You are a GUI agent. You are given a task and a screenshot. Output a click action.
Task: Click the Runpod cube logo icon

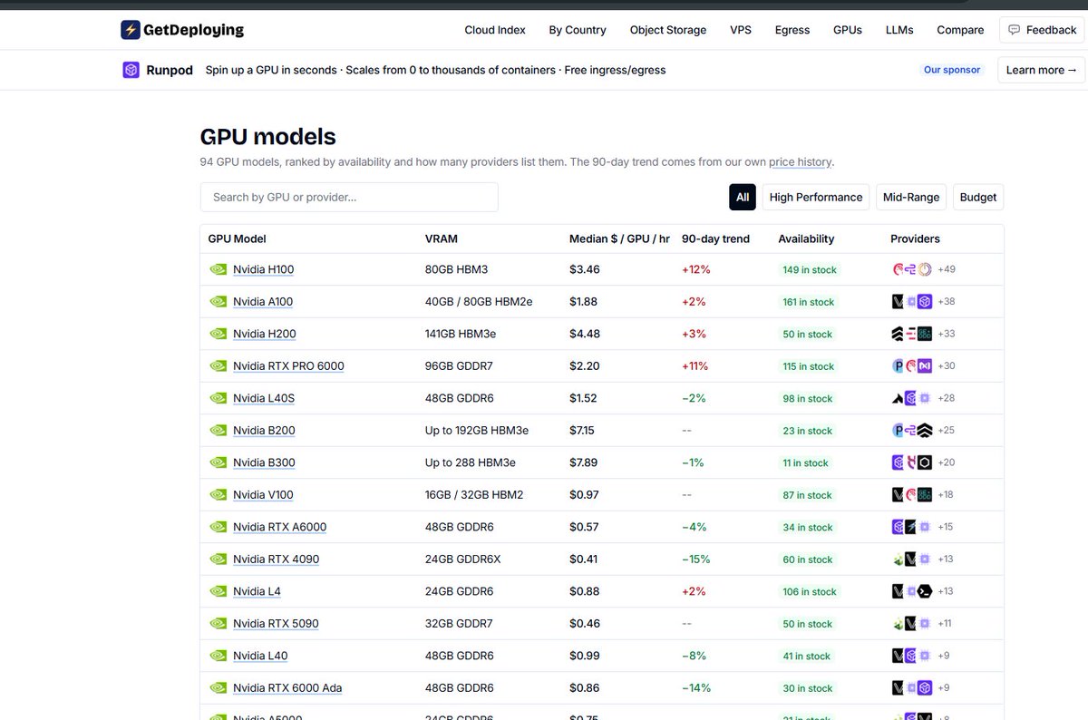(x=131, y=70)
